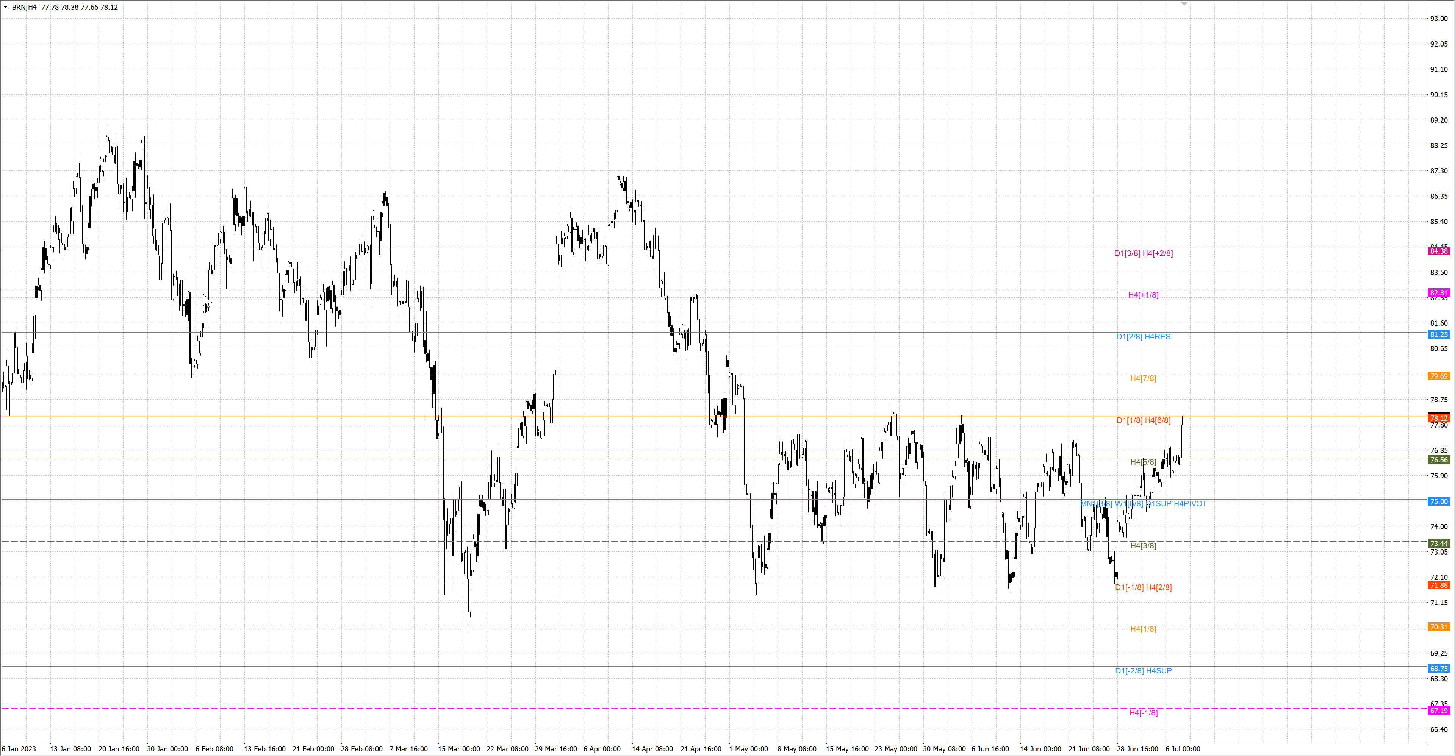Image resolution: width=1455 pixels, height=756 pixels.
Task: Select the MN1[3/8] W1[6/8] D1SUP H4PIVOT label
Action: (1143, 504)
